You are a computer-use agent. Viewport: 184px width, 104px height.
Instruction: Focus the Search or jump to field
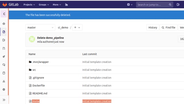click(x=154, y=5)
